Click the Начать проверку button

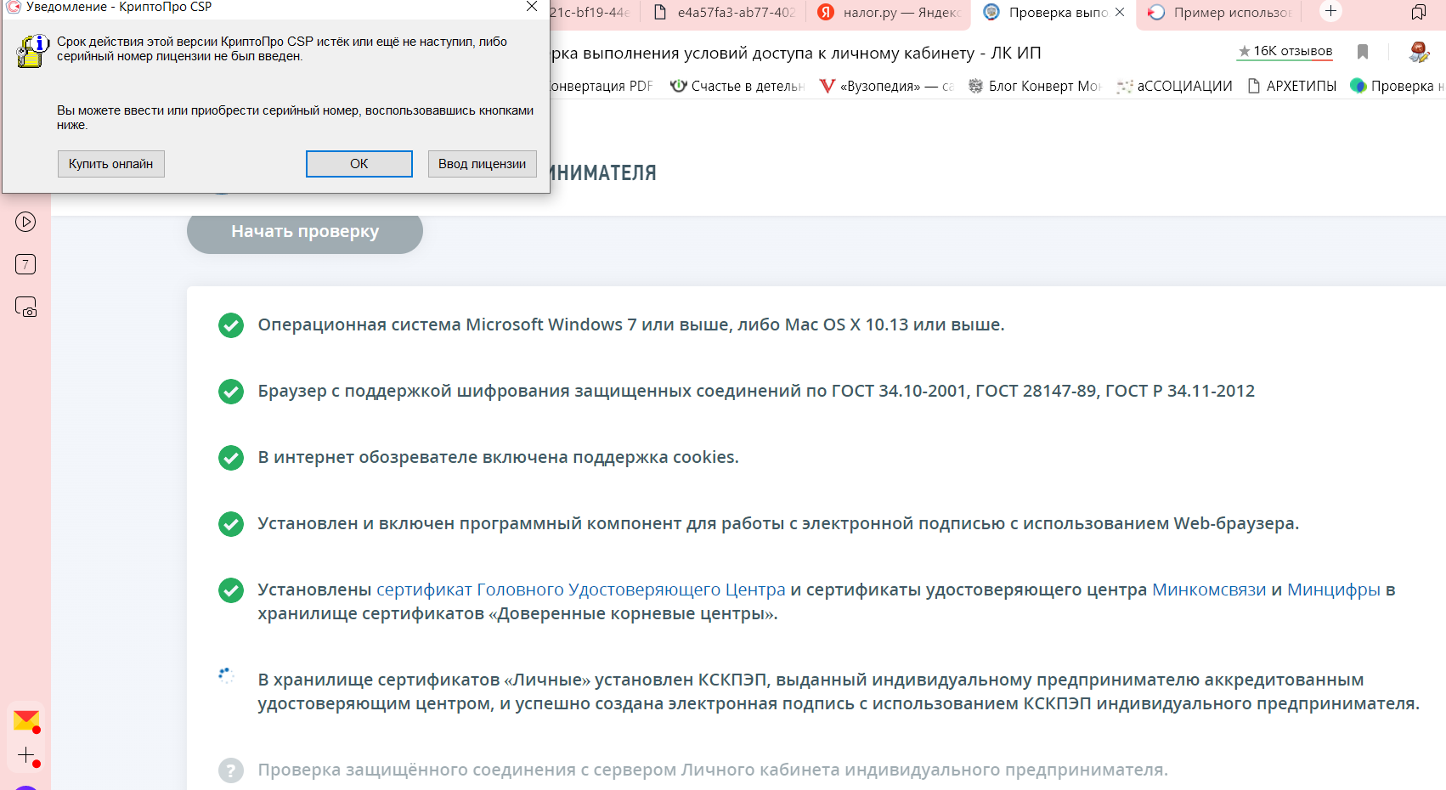[305, 231]
